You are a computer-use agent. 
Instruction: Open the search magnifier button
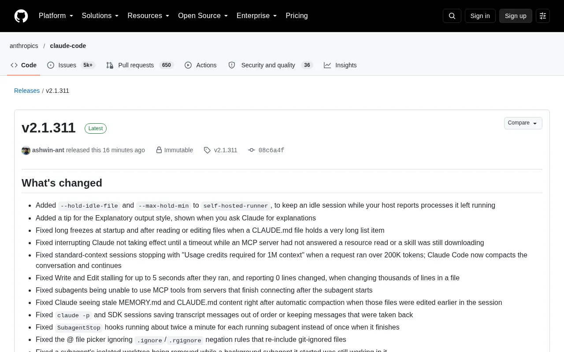[x=452, y=16]
